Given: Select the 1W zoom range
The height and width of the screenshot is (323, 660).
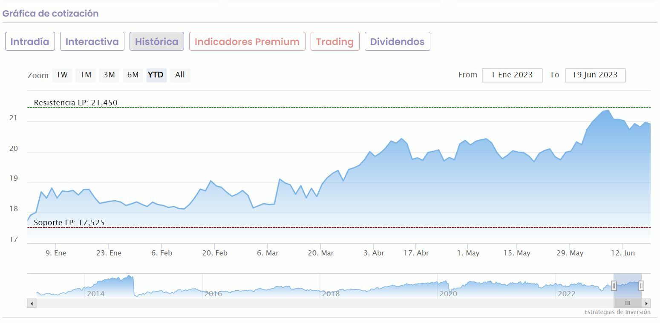Looking at the screenshot, I should click(62, 75).
